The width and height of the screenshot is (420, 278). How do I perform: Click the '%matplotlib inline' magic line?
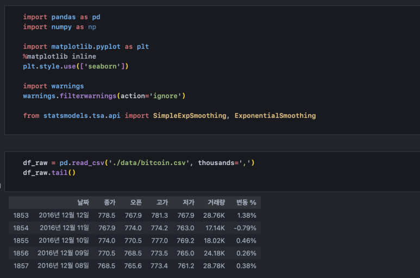59,56
